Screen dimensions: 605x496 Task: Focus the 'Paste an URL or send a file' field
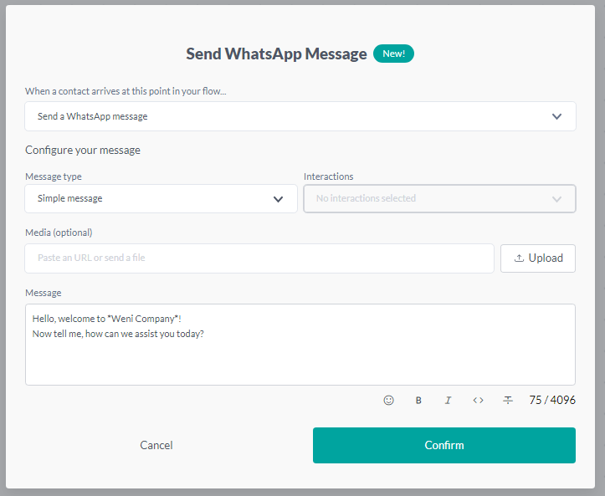(259, 258)
